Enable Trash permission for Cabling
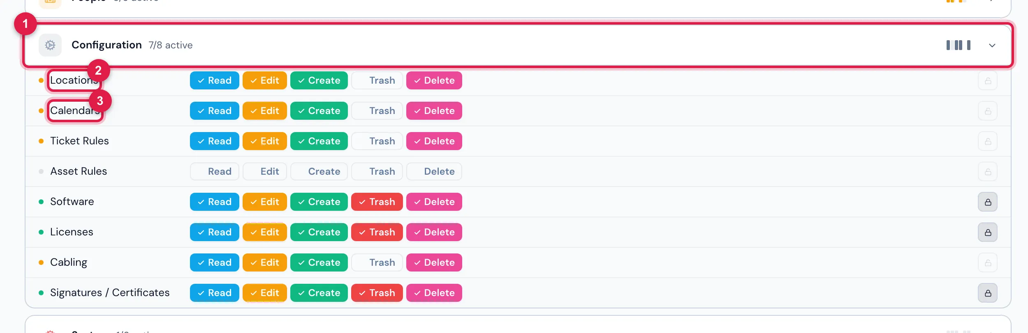 click(377, 262)
